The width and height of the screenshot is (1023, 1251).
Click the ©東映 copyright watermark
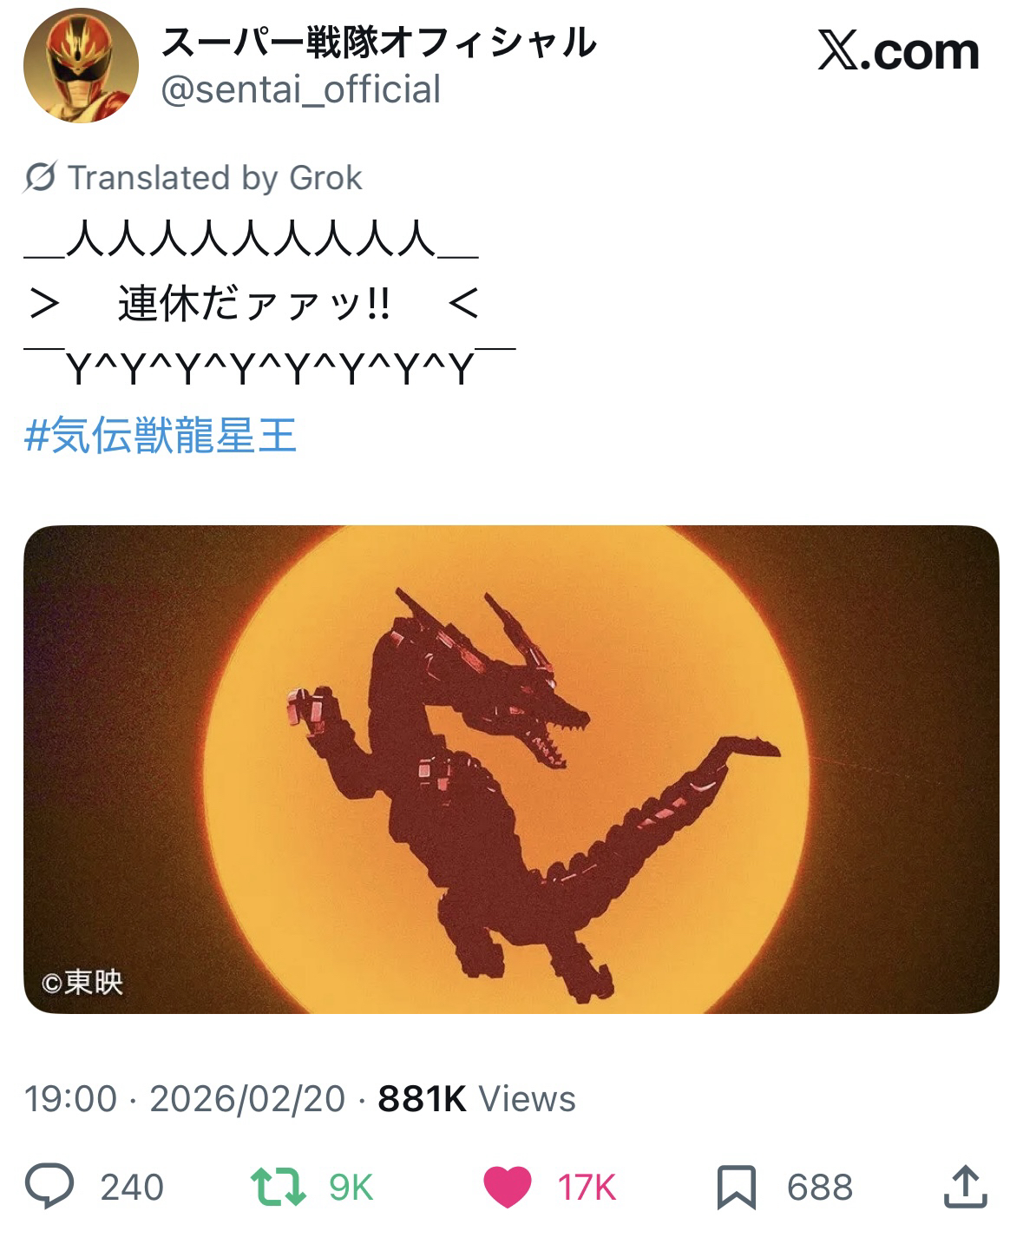tap(82, 982)
